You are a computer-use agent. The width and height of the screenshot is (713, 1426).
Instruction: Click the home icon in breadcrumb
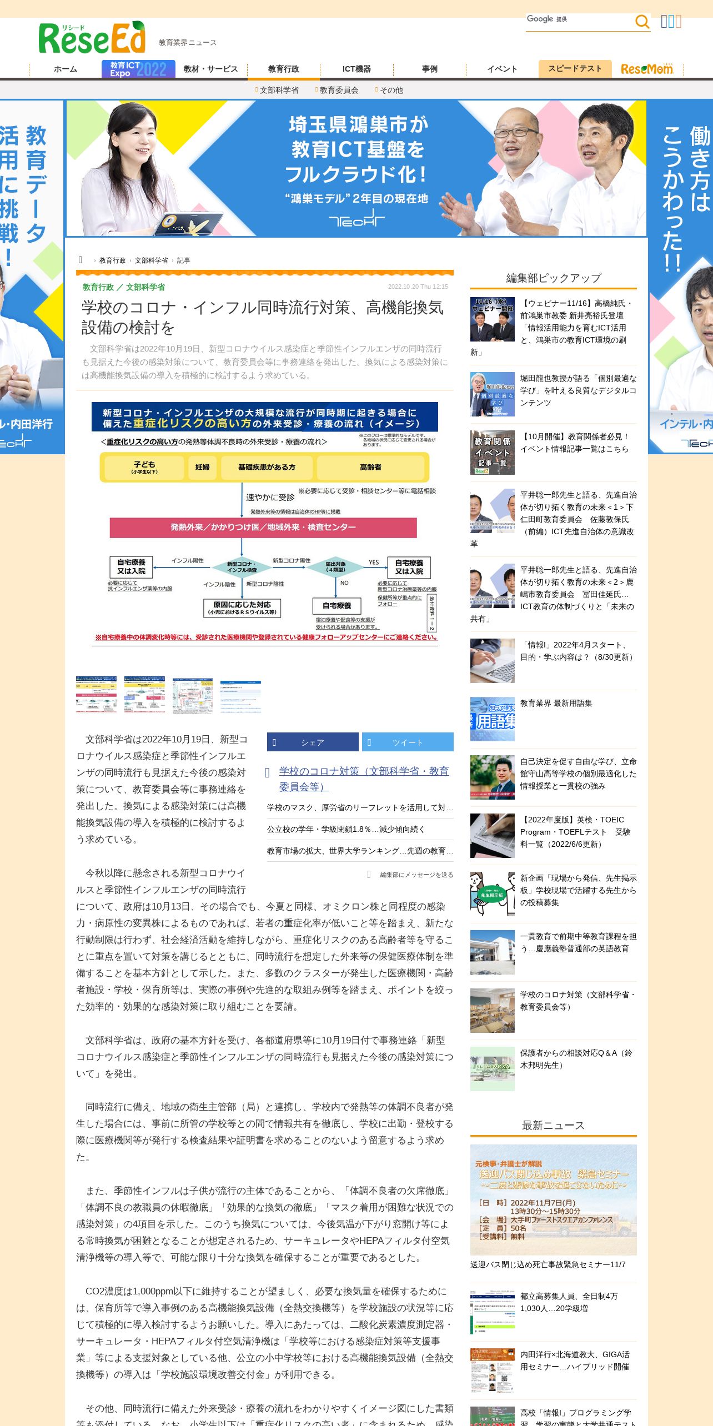coord(81,260)
